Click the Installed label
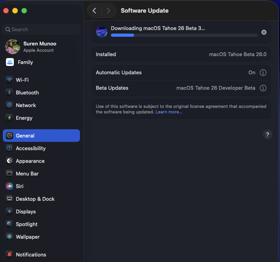The width and height of the screenshot is (280, 262). [106, 54]
